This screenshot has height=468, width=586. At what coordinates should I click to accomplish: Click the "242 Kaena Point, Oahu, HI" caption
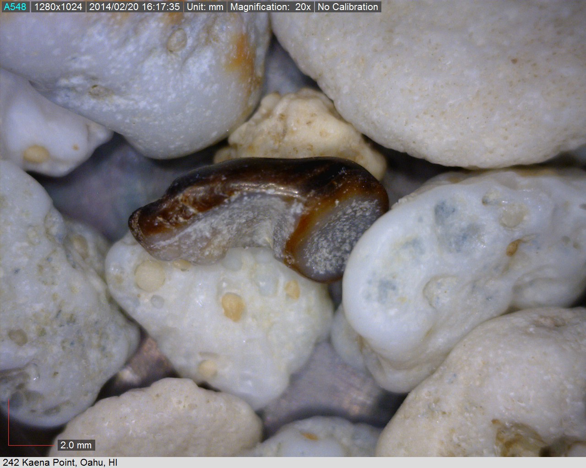click(60, 463)
